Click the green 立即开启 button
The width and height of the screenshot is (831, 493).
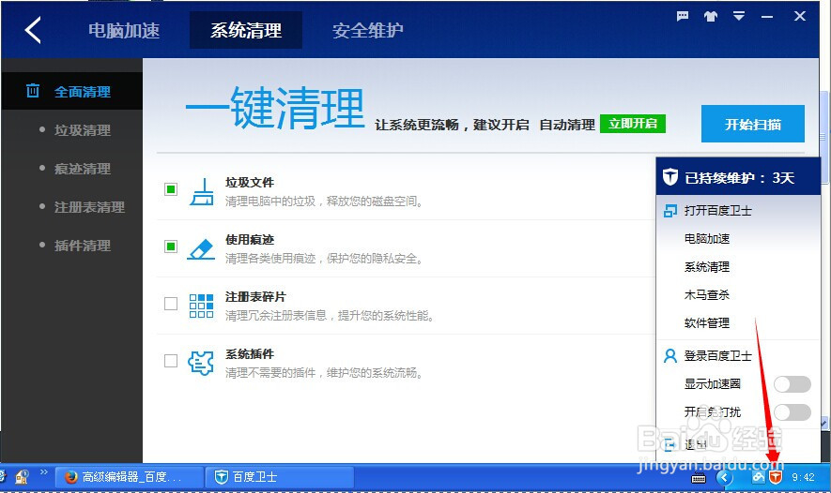point(633,124)
